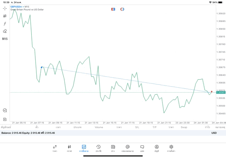Open the Settings (การตั้งค่า) tab
The image size is (226, 158).
coord(171,148)
